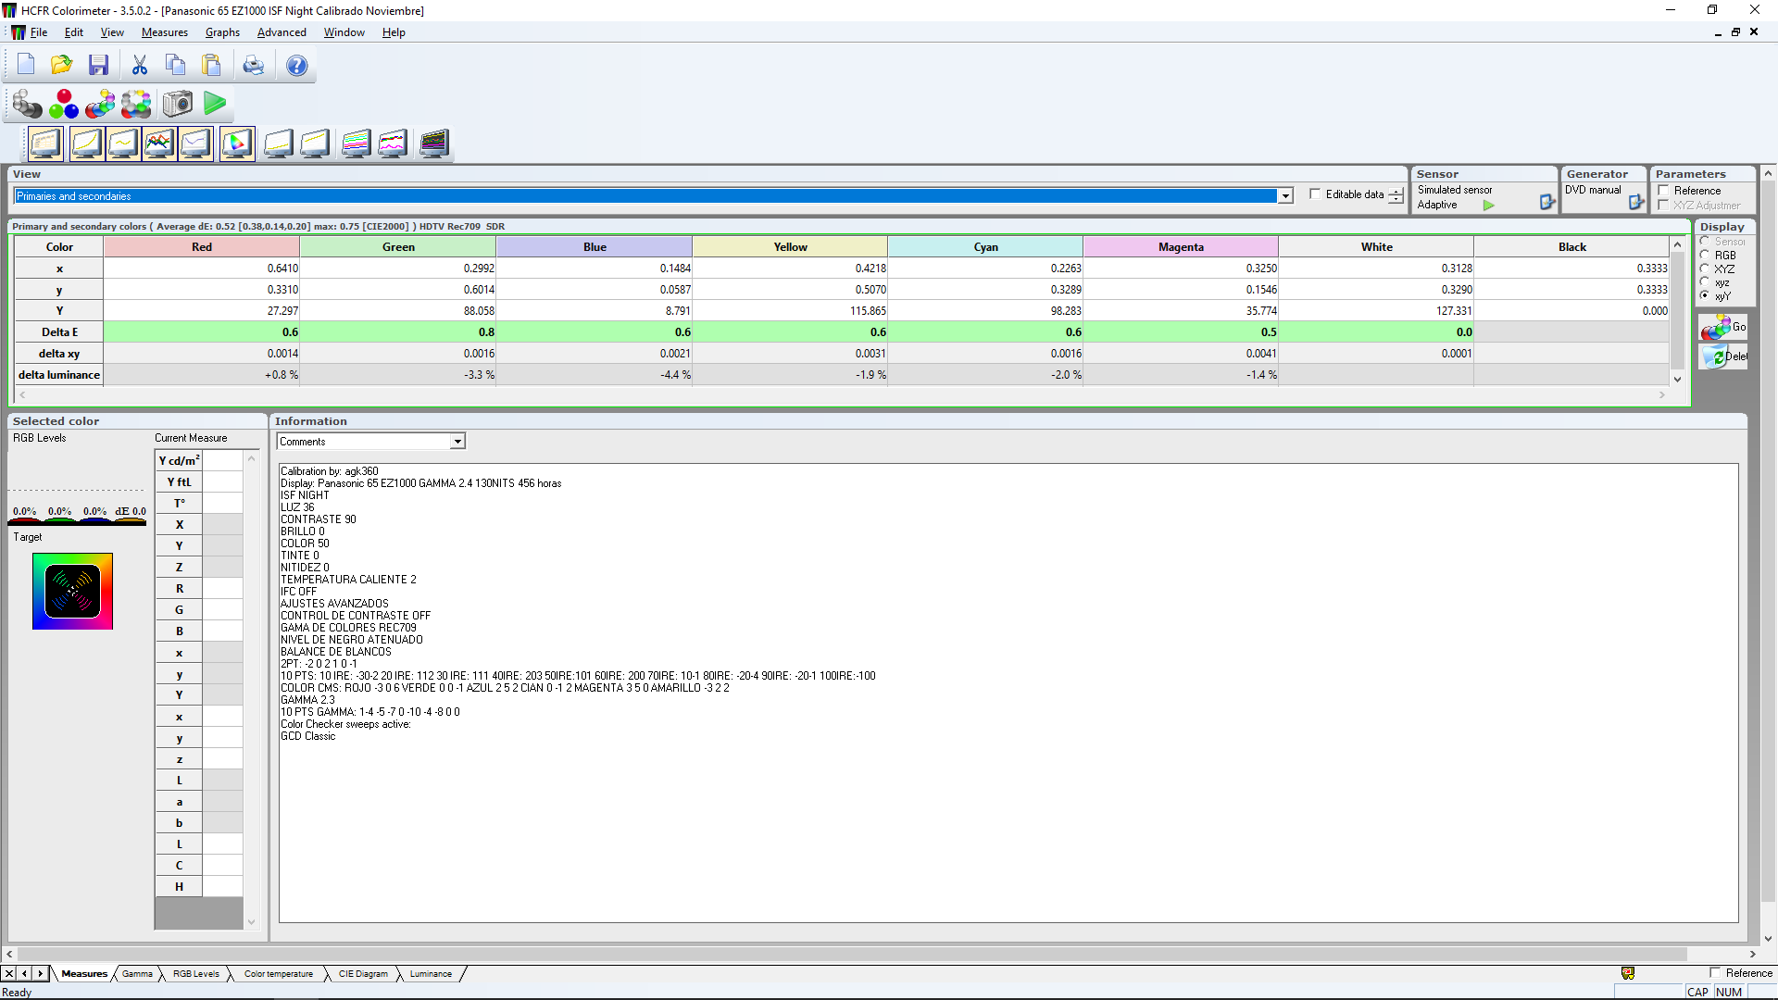The height and width of the screenshot is (1000, 1778).
Task: Switch to the Gamma tab
Action: tap(137, 973)
